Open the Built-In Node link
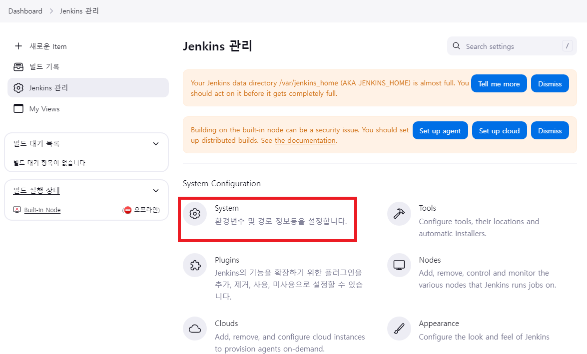The image size is (587, 354). tap(42, 210)
